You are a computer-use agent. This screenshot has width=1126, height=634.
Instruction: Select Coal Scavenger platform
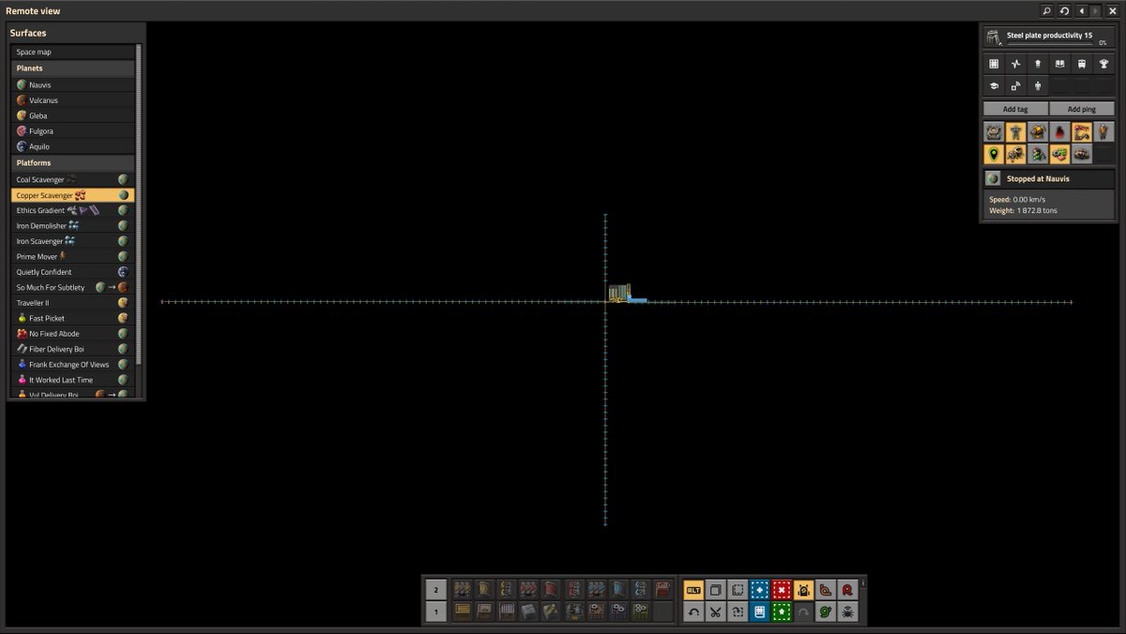(x=73, y=179)
